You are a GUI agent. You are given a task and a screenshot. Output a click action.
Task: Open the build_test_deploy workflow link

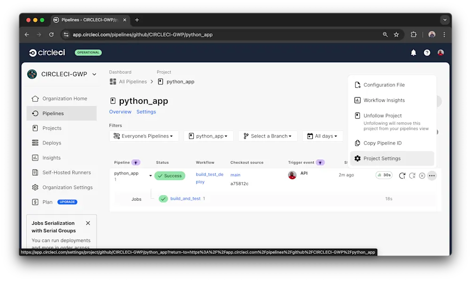209,178
